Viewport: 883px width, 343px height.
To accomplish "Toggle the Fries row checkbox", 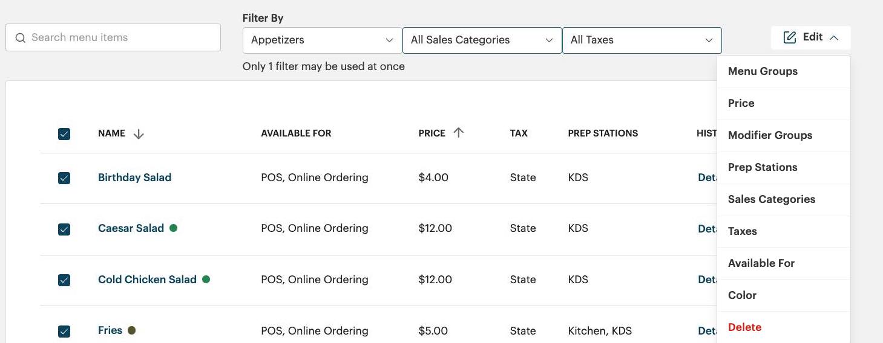I will (x=64, y=332).
